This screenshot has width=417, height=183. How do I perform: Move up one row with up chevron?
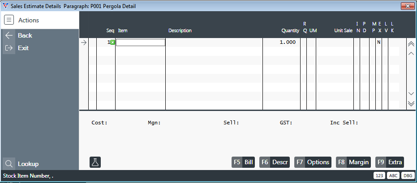(x=411, y=54)
